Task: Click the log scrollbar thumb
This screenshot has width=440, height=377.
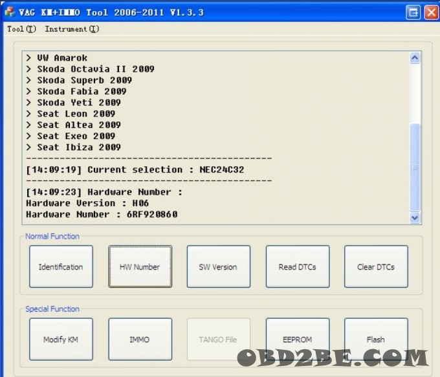Action: [415, 167]
